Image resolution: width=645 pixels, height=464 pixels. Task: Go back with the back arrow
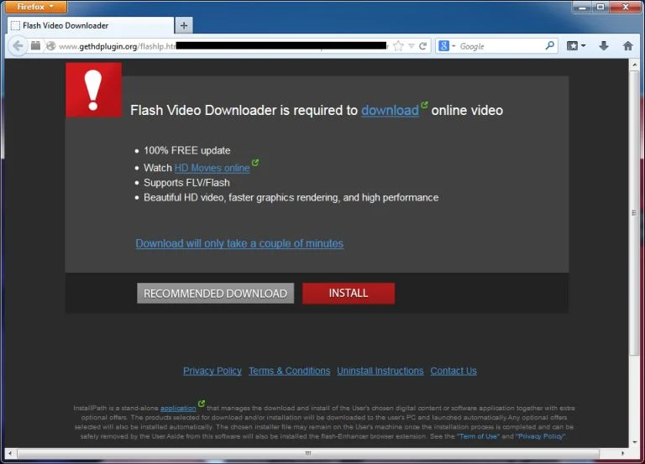point(18,45)
